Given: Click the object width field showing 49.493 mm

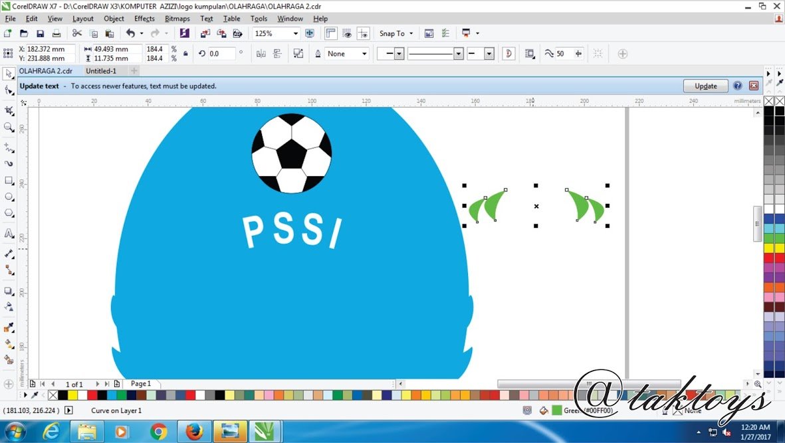Looking at the screenshot, I should (x=116, y=49).
